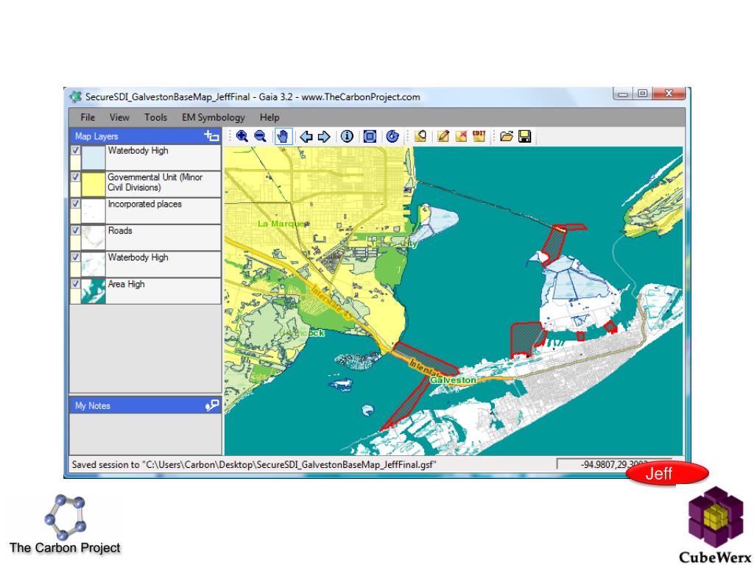Click the Map Layers panel title
754x565 pixels.
[96, 136]
